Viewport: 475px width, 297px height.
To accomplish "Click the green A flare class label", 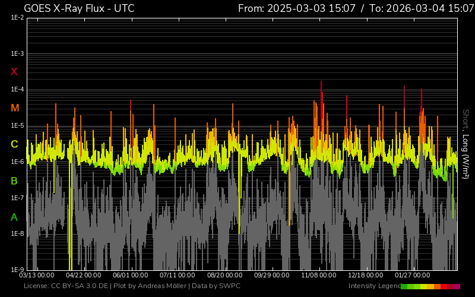I will [14, 217].
